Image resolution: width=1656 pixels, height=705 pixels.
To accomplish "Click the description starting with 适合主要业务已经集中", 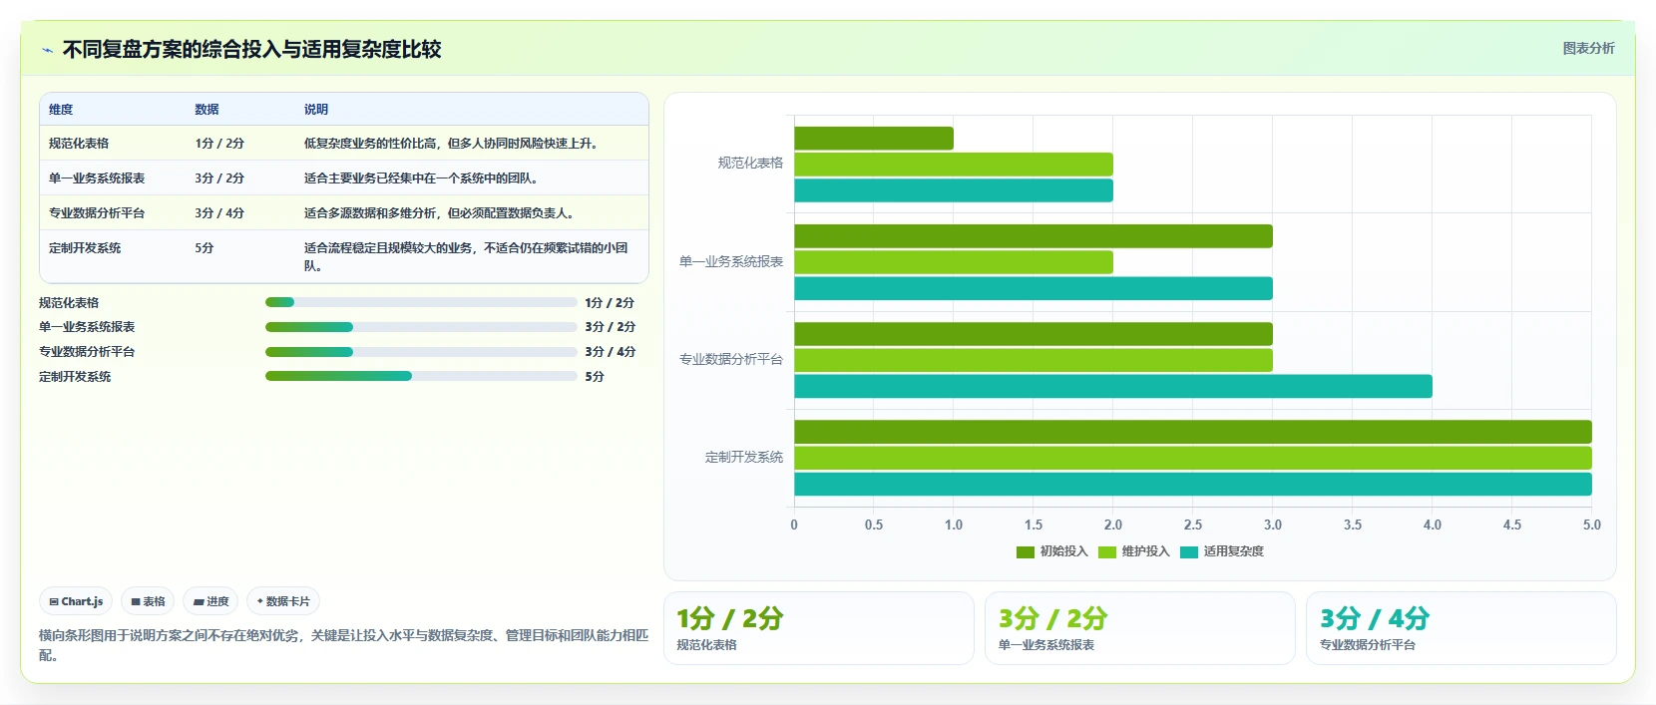I will [x=422, y=178].
